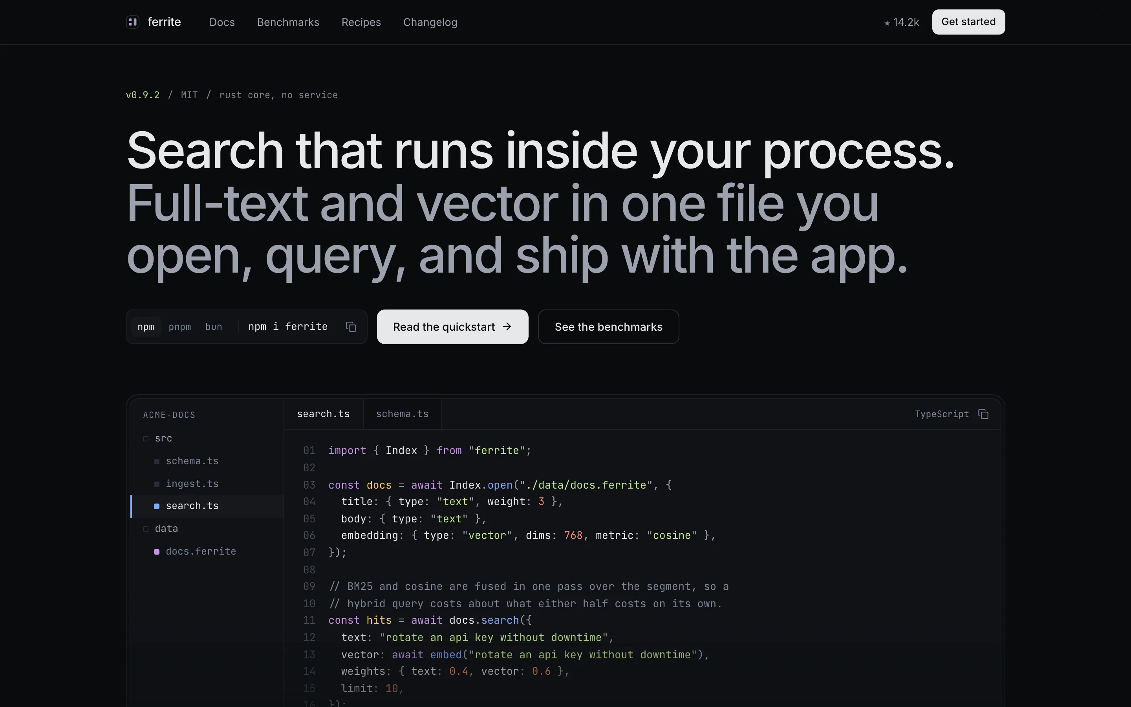Collapse the src folder in the tree

[207, 439]
